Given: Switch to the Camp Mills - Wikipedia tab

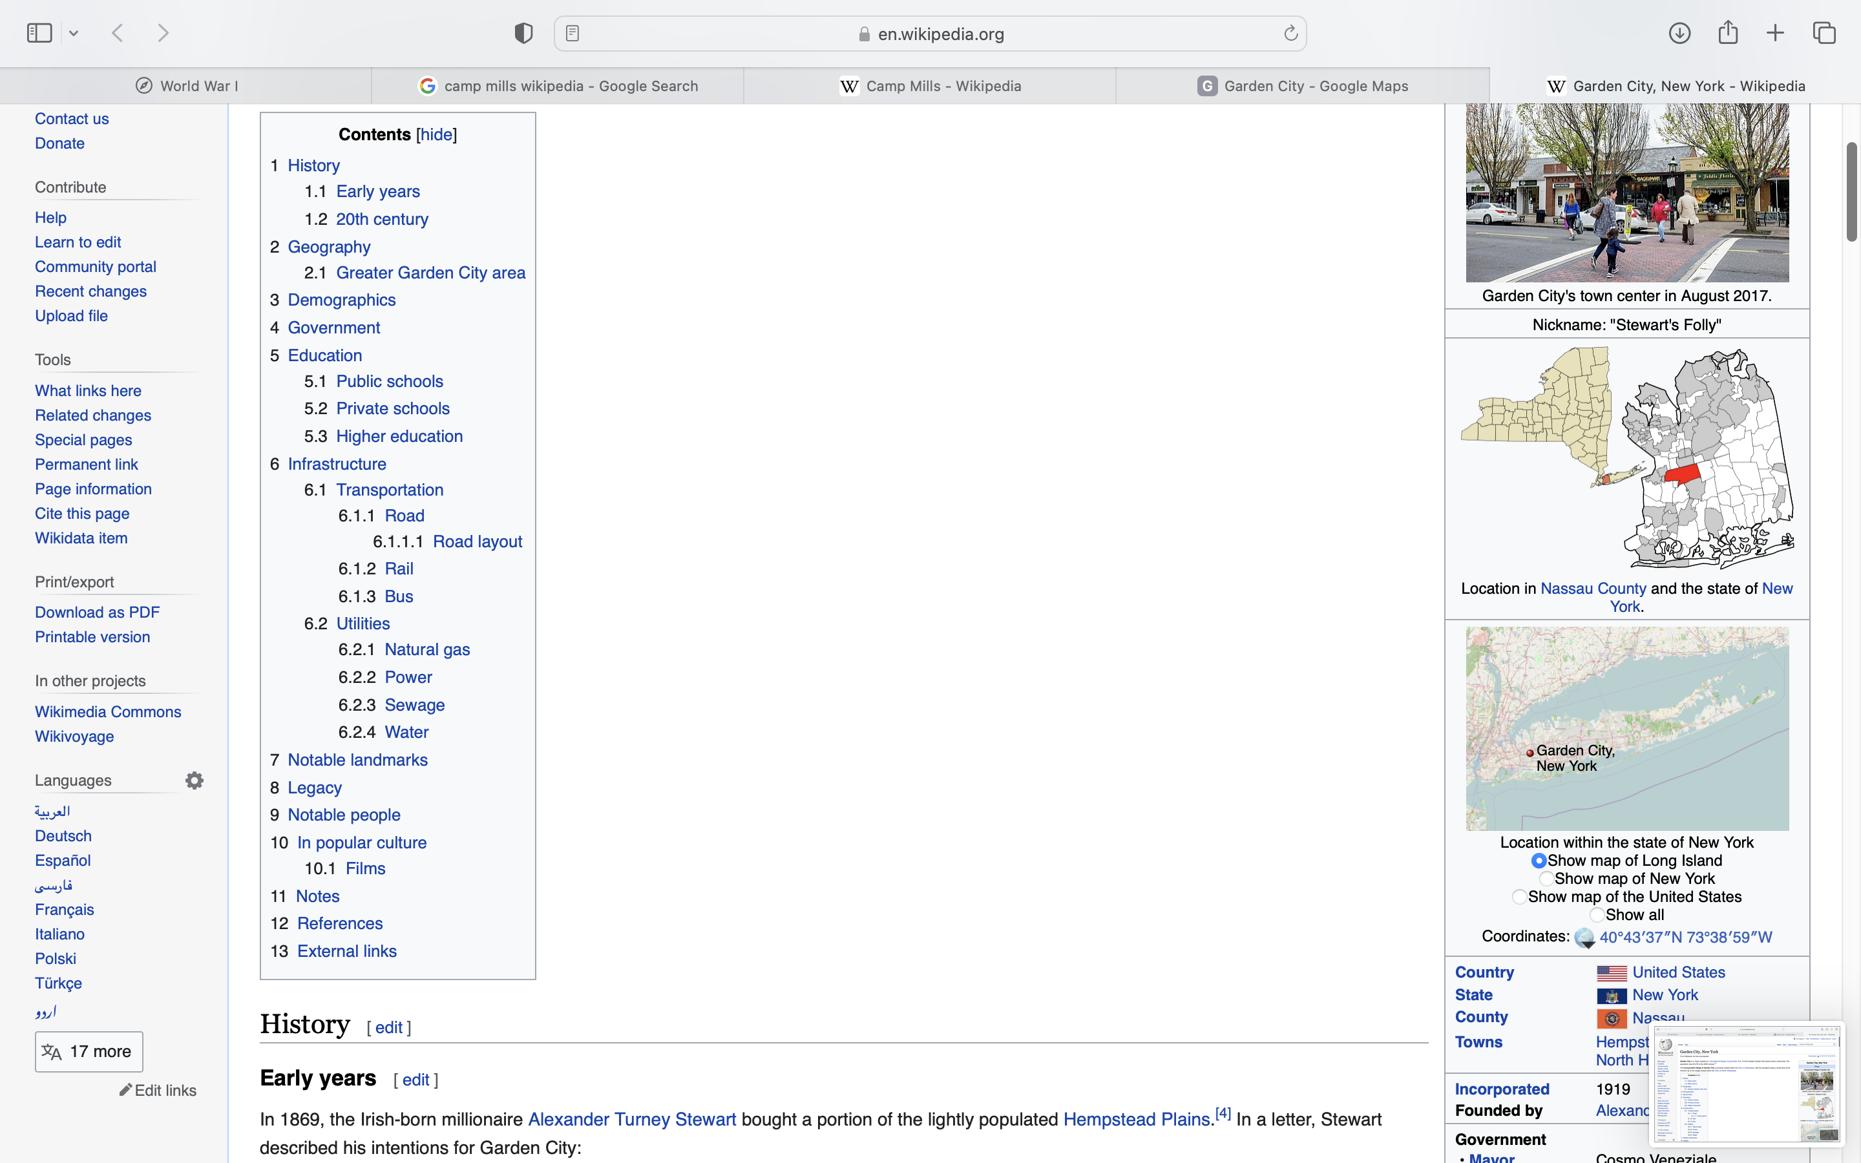Looking at the screenshot, I should pos(930,86).
